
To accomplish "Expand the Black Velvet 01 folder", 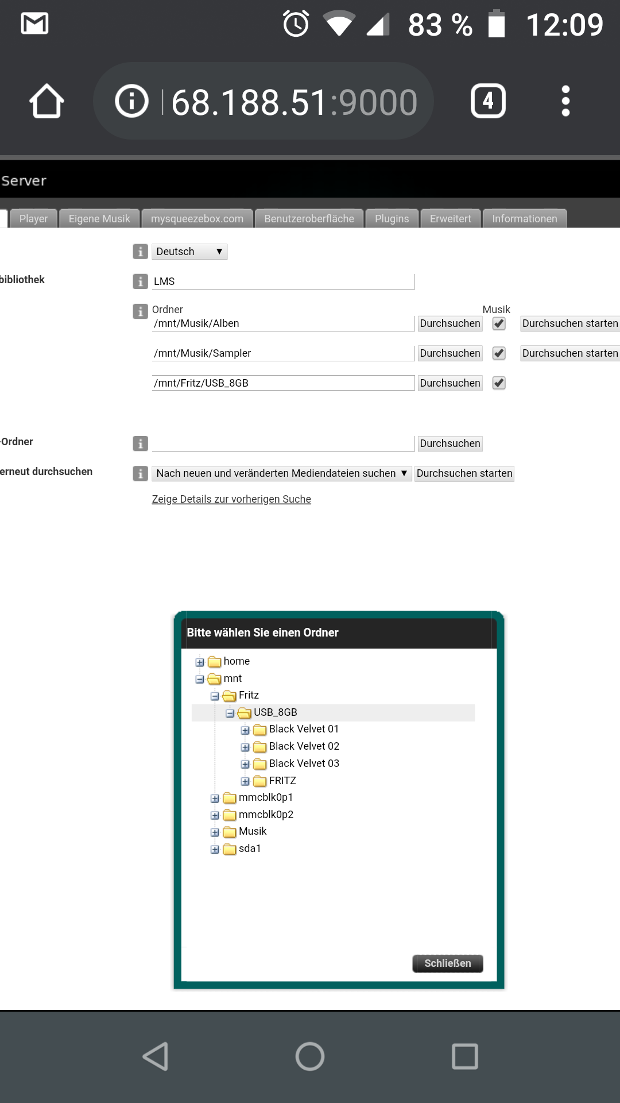I will (x=245, y=730).
